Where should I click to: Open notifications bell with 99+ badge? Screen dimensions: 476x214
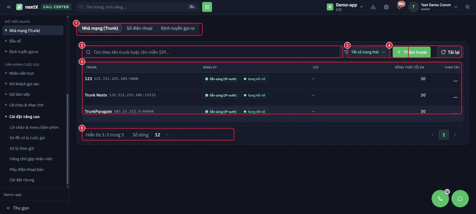pos(400,7)
